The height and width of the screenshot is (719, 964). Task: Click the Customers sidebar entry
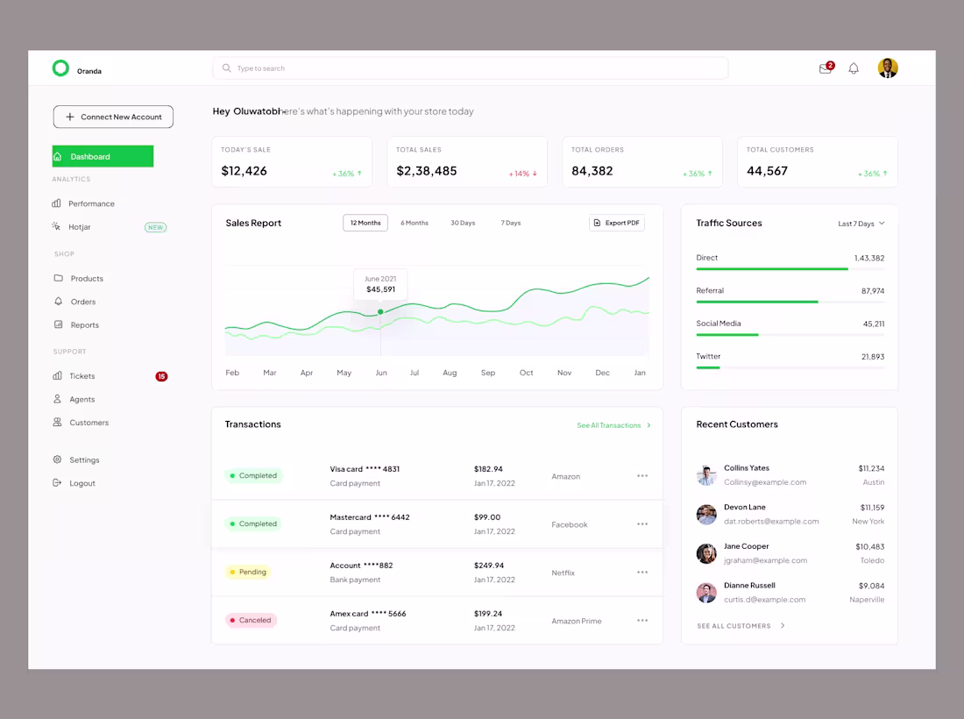[89, 423]
